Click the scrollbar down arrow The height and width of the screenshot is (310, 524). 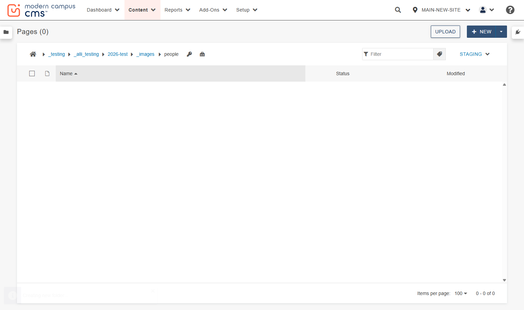504,280
